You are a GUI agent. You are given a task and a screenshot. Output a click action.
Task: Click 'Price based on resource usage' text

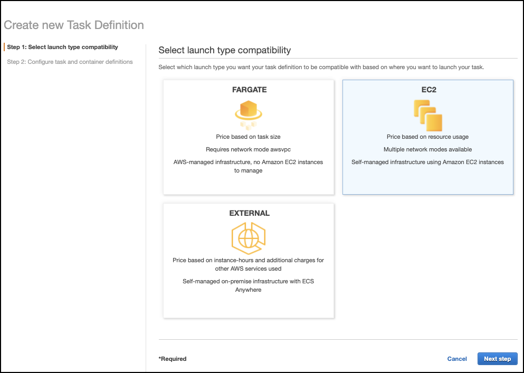(x=428, y=137)
